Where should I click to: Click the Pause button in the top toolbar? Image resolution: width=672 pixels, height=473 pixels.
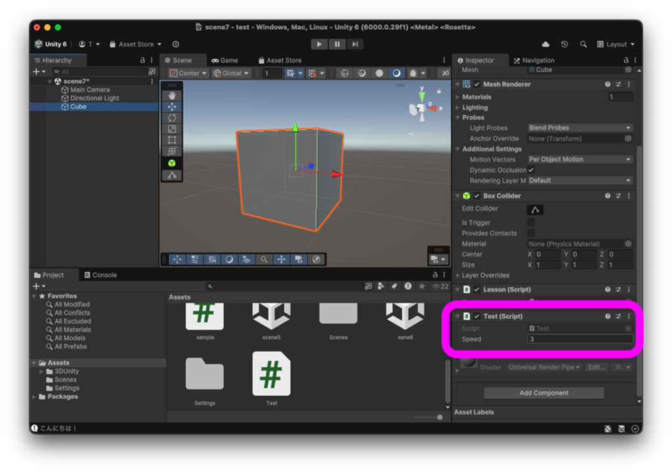337,44
